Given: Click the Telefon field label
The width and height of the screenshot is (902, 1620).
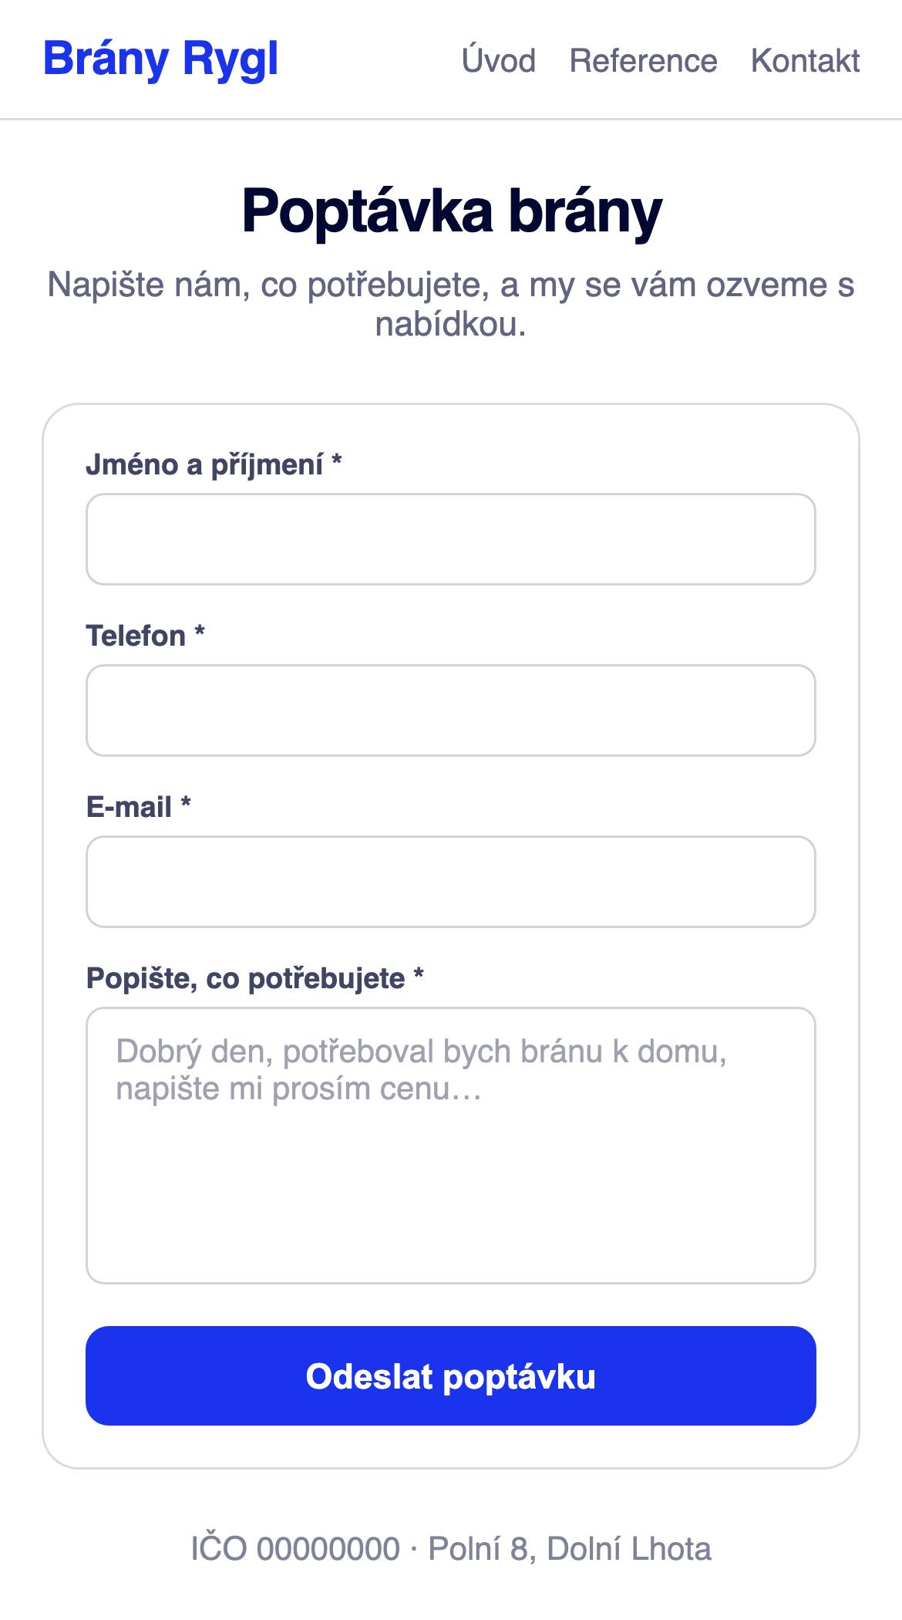Looking at the screenshot, I should 145,636.
